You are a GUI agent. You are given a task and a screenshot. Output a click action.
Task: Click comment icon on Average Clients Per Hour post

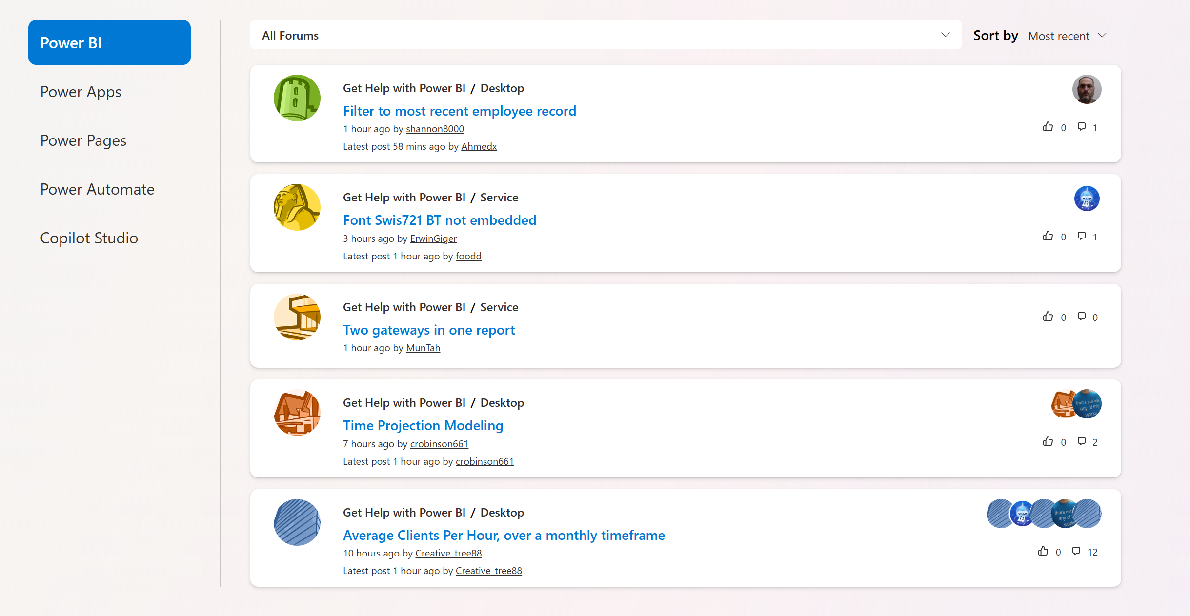pyautogui.click(x=1076, y=551)
